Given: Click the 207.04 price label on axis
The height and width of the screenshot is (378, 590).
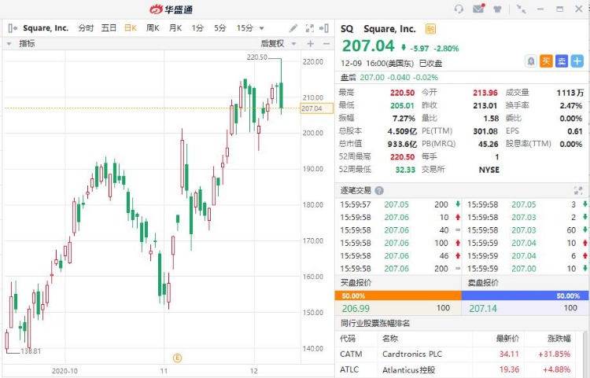Looking at the screenshot, I should click(316, 108).
